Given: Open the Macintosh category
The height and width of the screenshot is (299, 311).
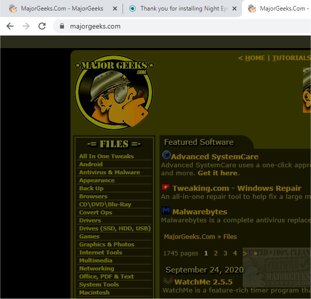Looking at the screenshot, I should [94, 292].
